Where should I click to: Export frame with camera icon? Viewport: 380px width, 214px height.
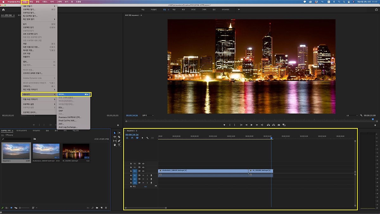point(279,125)
